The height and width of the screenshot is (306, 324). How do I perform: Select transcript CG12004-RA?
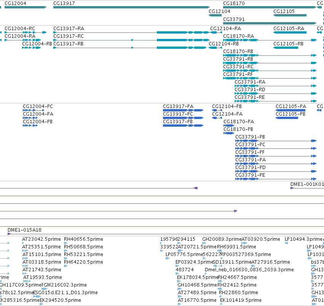[20, 36]
